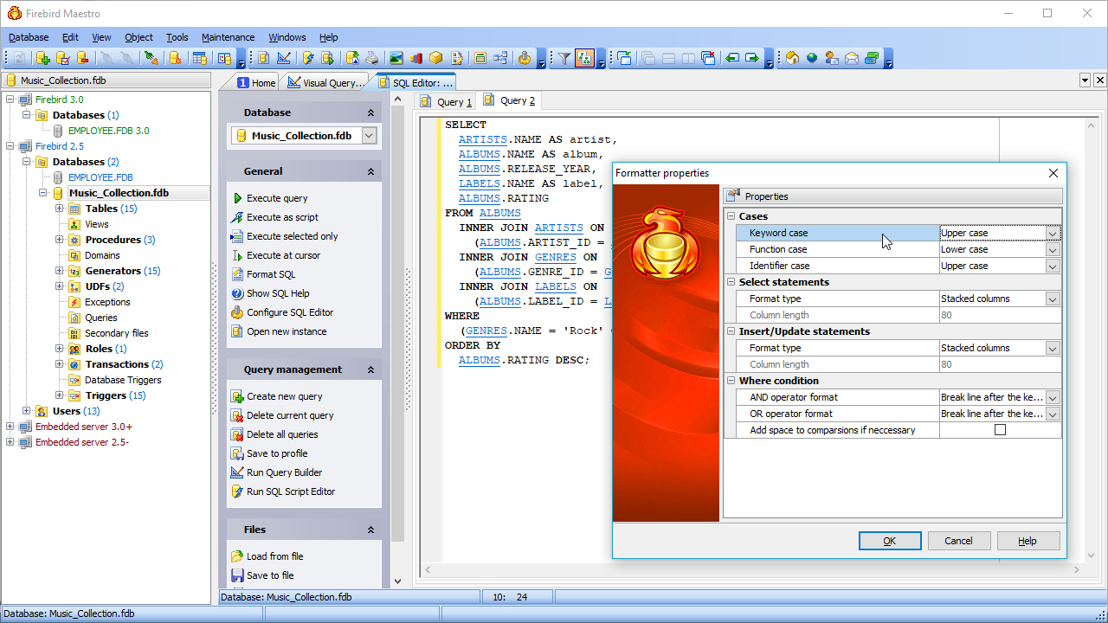Open the Keyword case dropdown
This screenshot has height=623, width=1108.
tap(1052, 233)
